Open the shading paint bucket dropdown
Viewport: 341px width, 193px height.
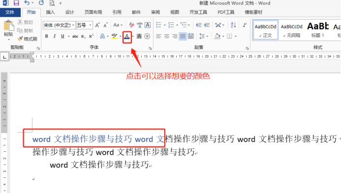(x=219, y=36)
